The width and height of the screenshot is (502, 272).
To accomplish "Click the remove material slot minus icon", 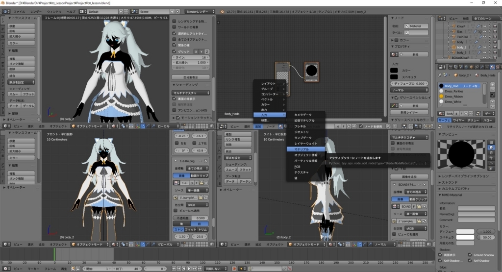I will pos(492,90).
